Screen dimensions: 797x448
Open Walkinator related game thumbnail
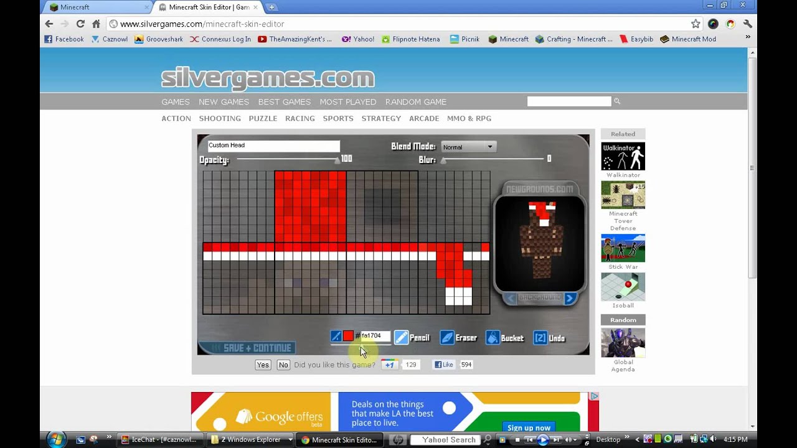coord(623,156)
